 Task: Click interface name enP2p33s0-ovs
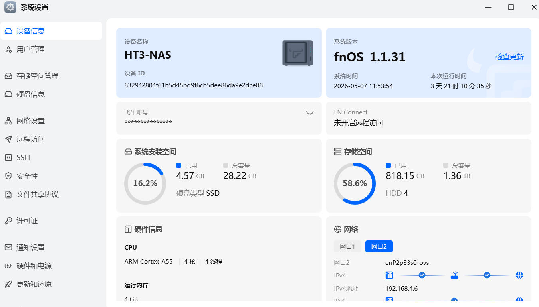tap(407, 263)
